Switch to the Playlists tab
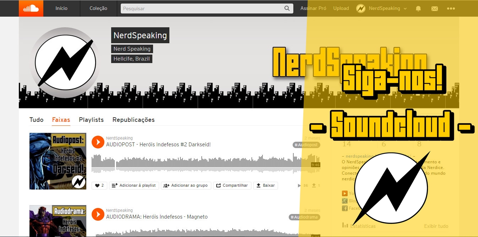 [91, 120]
